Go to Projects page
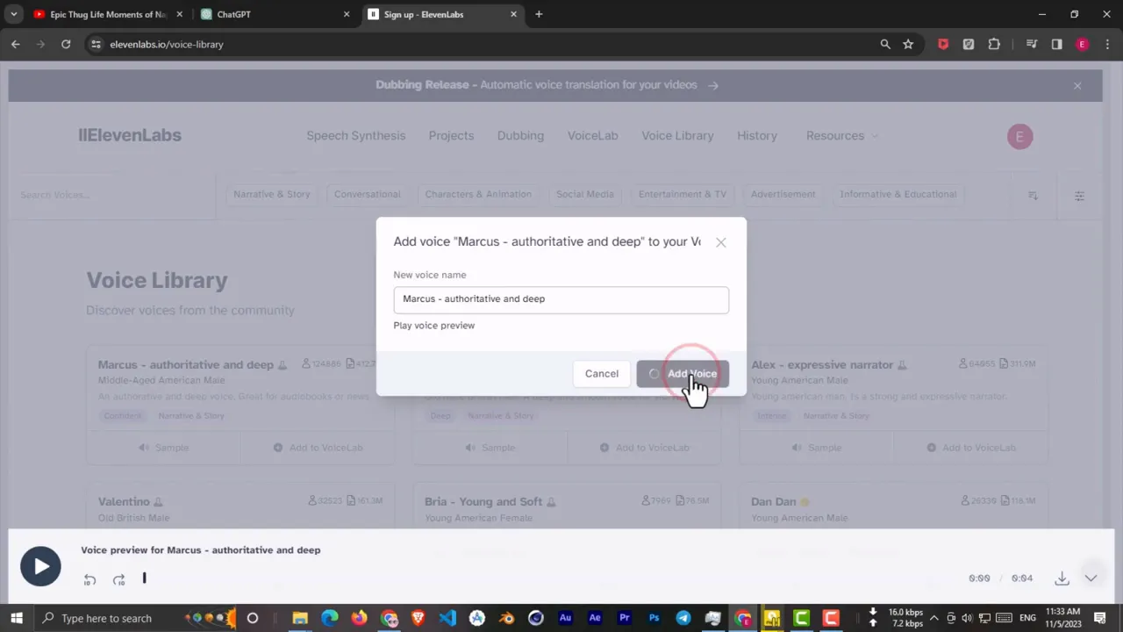 coord(451,136)
